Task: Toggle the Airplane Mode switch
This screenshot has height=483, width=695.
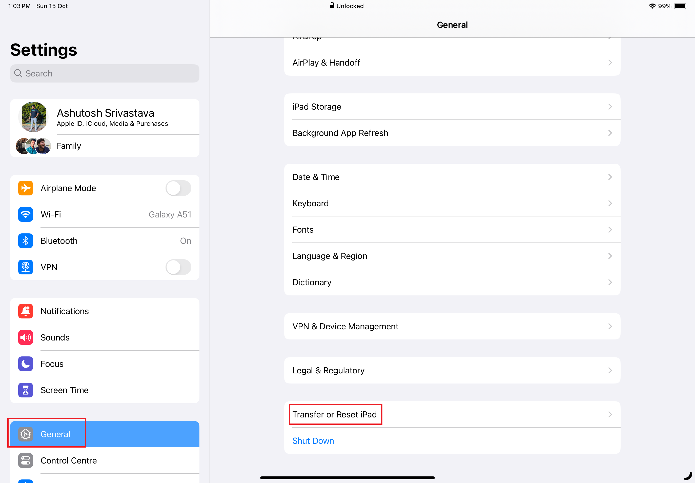Action: tap(178, 188)
